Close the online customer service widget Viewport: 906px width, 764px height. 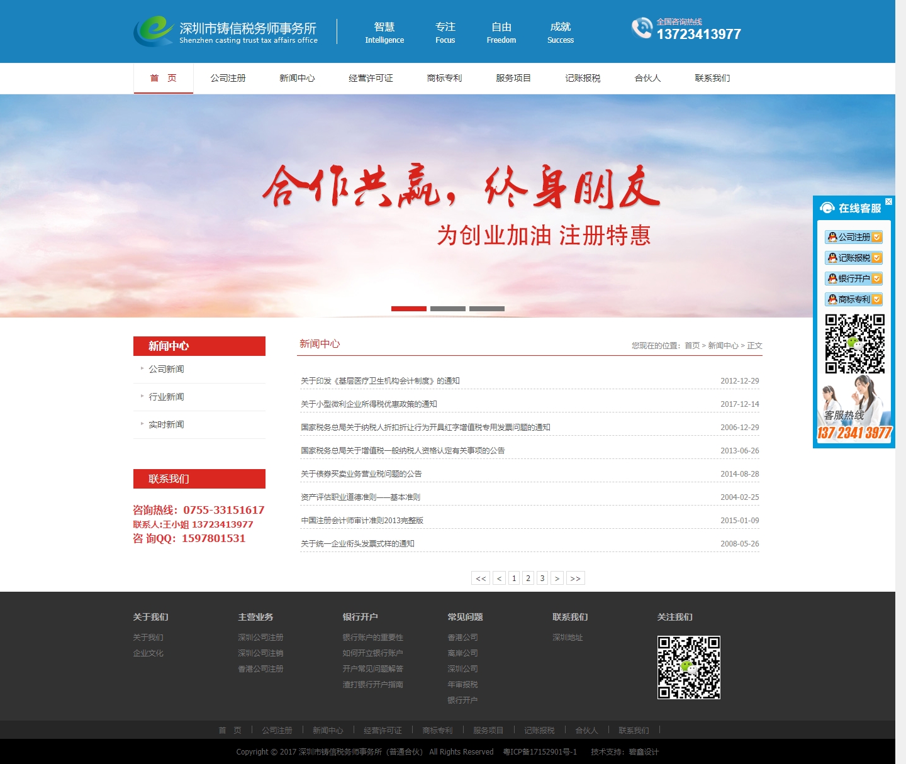(x=888, y=202)
